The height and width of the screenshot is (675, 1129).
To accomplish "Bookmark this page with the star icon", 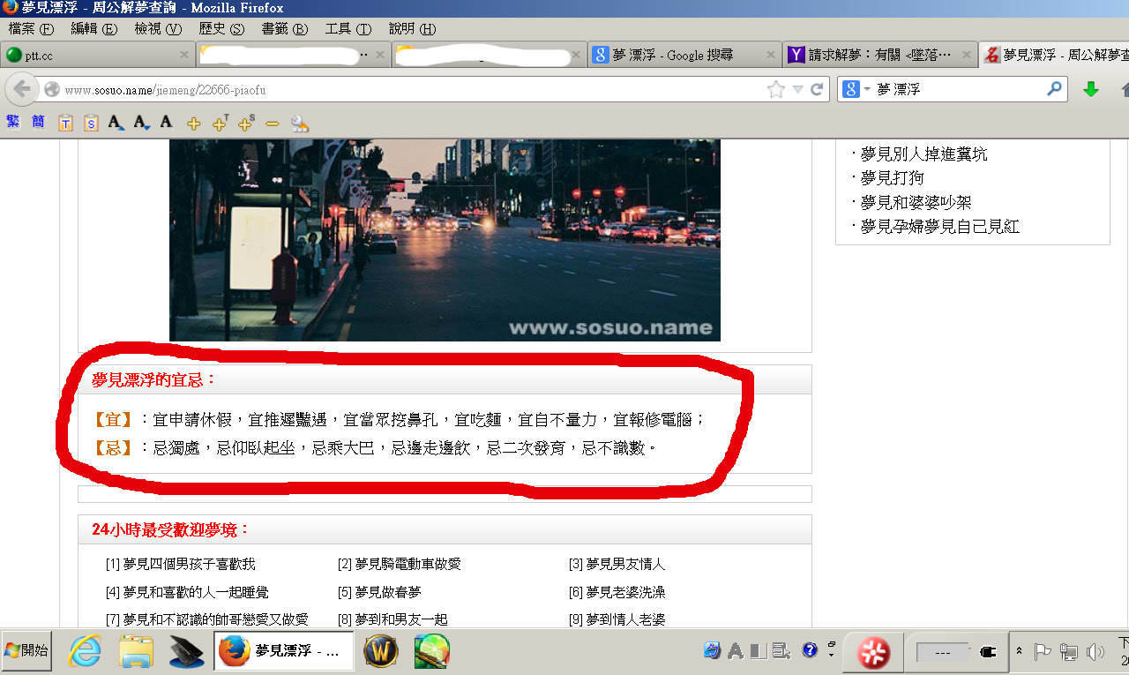I will 776,89.
